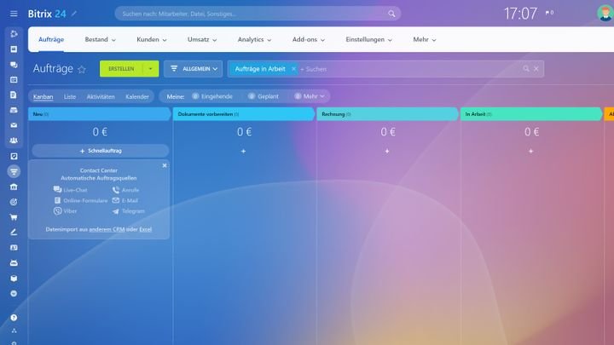Click the ERSTELLEN button
The height and width of the screenshot is (345, 614).
[x=121, y=69]
